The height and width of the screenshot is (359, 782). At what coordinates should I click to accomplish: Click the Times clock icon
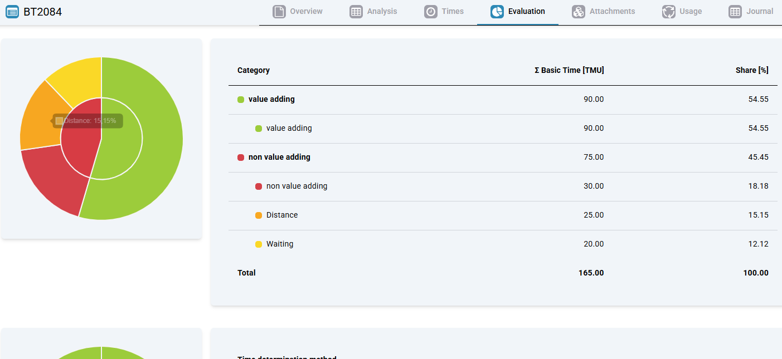click(x=431, y=12)
